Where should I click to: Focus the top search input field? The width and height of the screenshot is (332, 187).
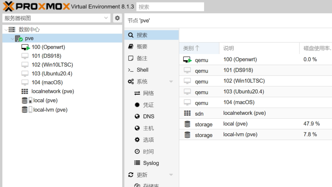pyautogui.click(x=170, y=7)
